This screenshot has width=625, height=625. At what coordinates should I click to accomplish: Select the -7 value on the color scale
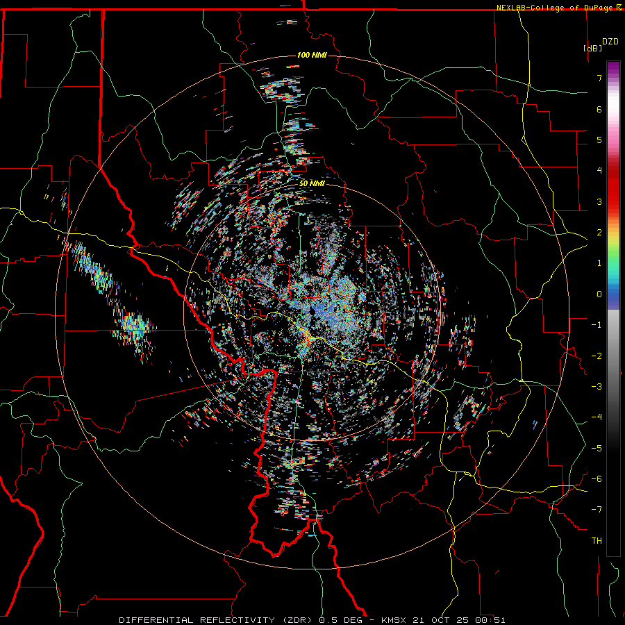click(597, 510)
